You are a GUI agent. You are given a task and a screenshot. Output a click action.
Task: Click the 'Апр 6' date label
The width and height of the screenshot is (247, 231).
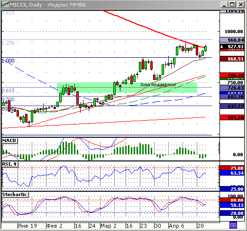tap(176, 226)
